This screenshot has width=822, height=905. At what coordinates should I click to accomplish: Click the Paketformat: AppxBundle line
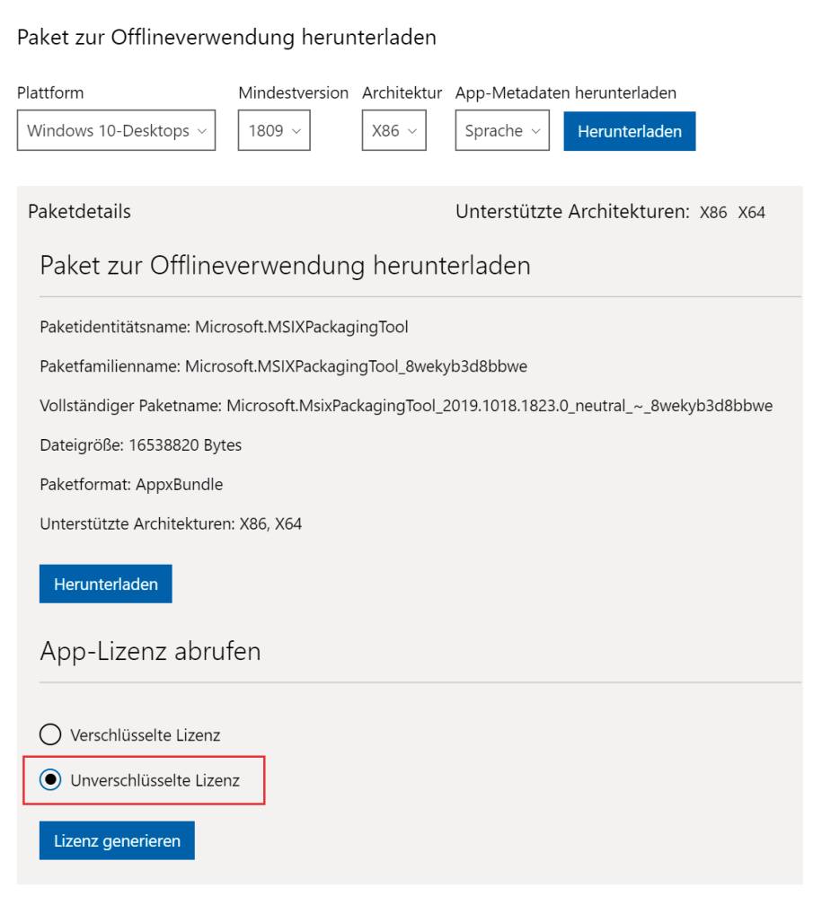(132, 484)
